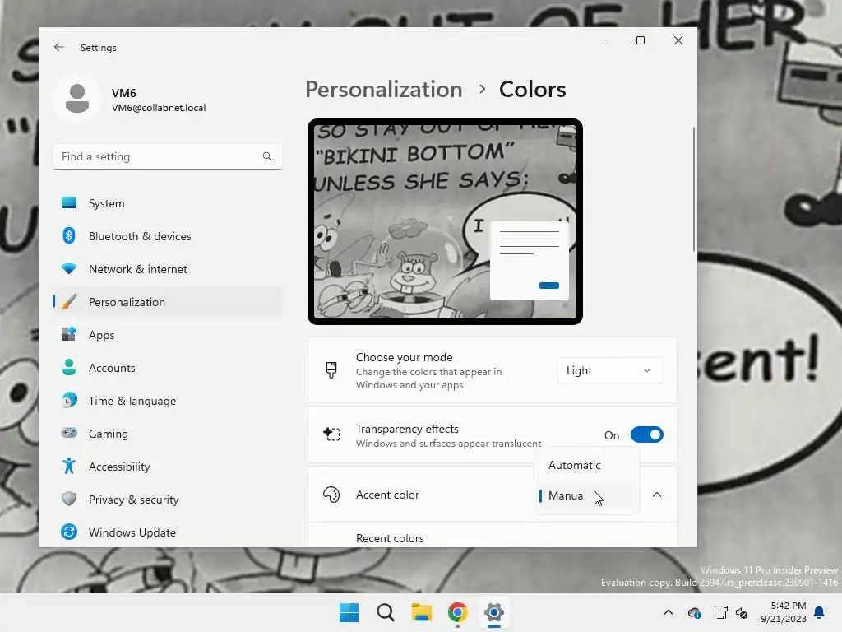
Task: Open the Light mode dropdown
Action: tap(609, 370)
